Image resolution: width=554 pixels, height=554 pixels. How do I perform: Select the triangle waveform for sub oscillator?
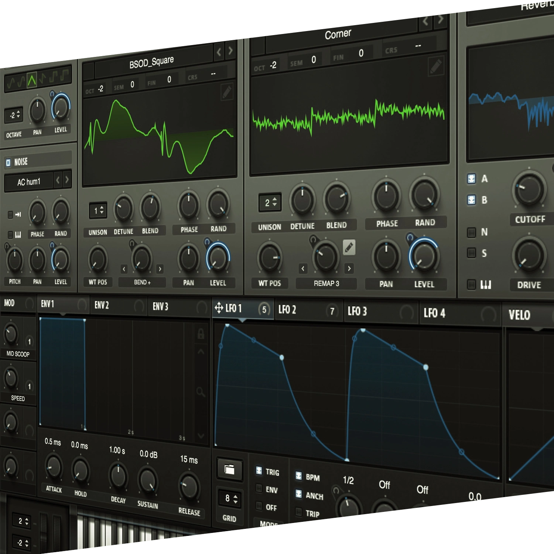[32, 80]
